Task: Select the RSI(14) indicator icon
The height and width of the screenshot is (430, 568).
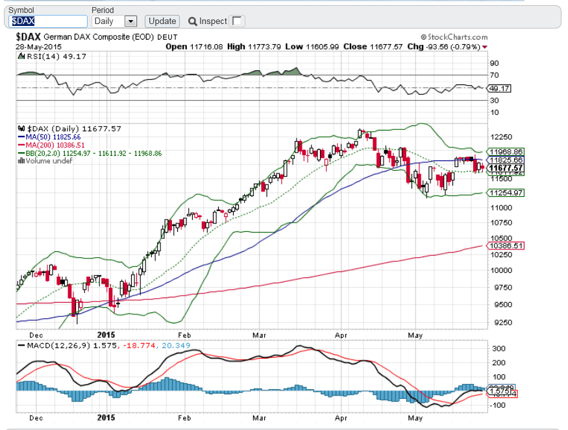Action: [21, 56]
